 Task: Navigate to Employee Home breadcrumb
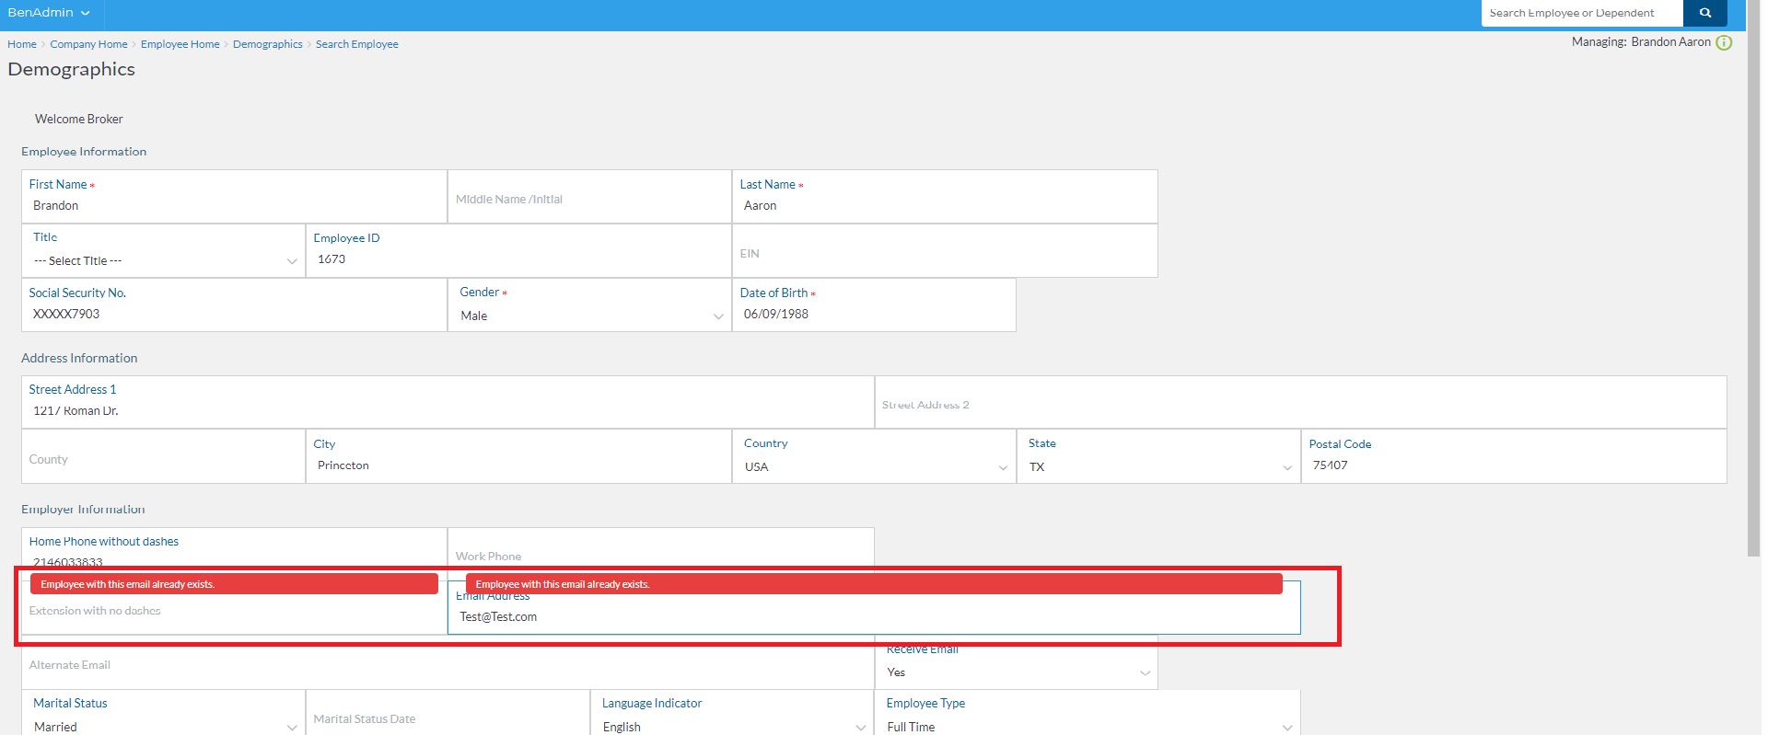click(x=180, y=44)
